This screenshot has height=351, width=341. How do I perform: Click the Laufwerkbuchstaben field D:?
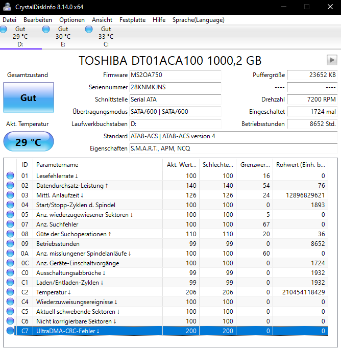(176, 124)
